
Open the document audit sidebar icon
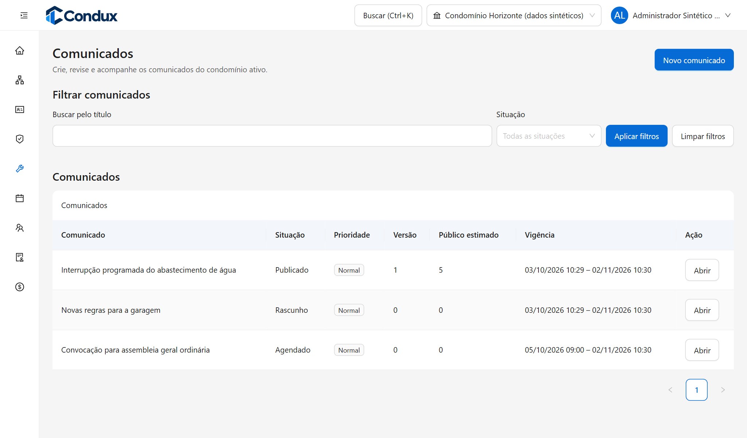(20, 257)
